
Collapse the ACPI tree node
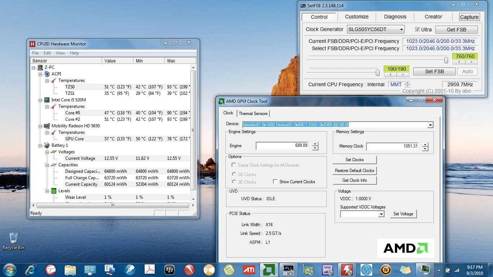pyautogui.click(x=41, y=74)
